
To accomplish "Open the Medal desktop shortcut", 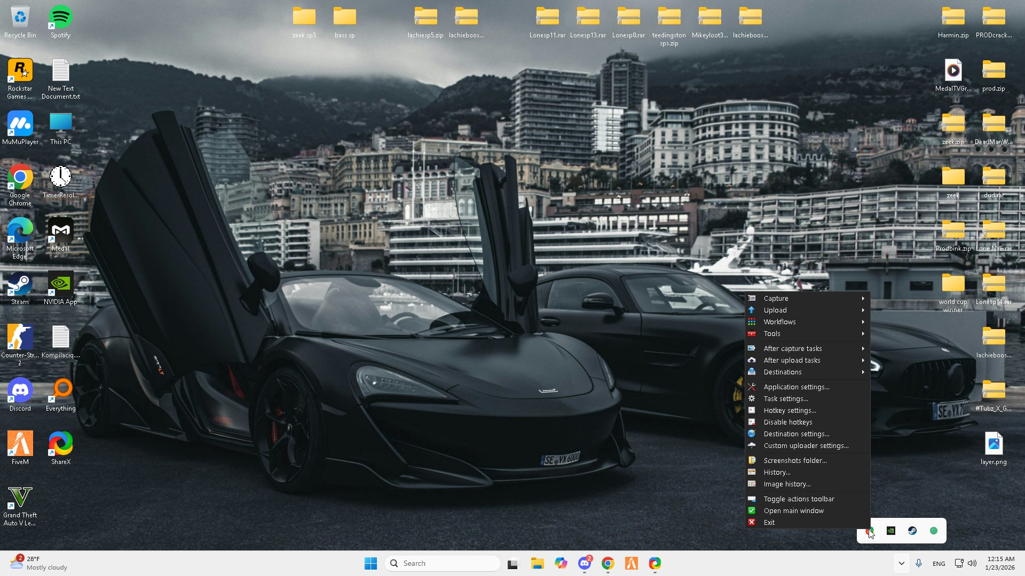I will click(60, 231).
